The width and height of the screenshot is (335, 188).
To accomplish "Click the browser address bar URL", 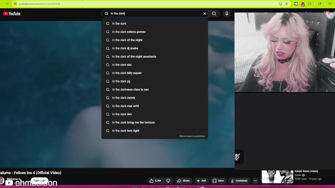I will (40, 4).
